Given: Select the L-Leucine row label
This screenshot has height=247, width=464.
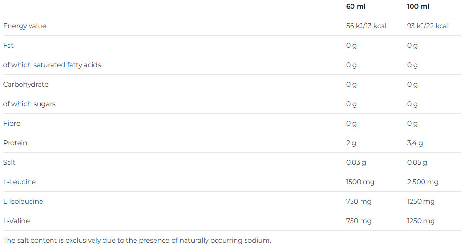Looking at the screenshot, I should coord(20,182).
